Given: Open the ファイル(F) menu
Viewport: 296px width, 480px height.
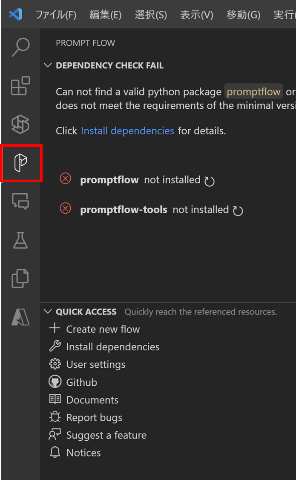Looking at the screenshot, I should pyautogui.click(x=56, y=15).
